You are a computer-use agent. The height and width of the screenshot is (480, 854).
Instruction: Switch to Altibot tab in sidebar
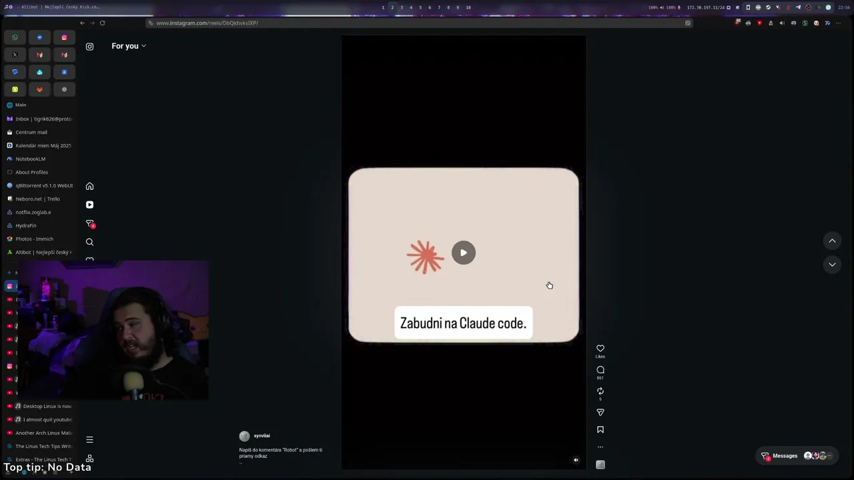[38, 252]
